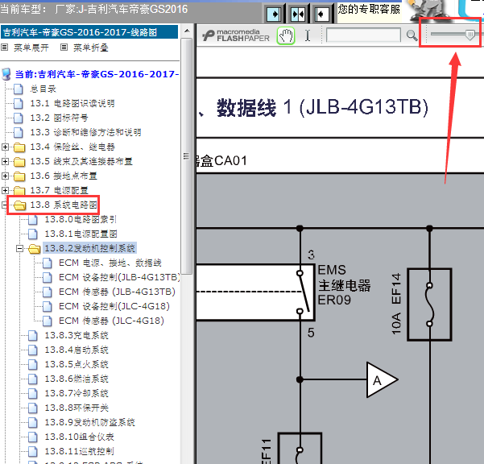Open 13.8.11巡航控制
The image size is (484, 464).
(x=80, y=452)
